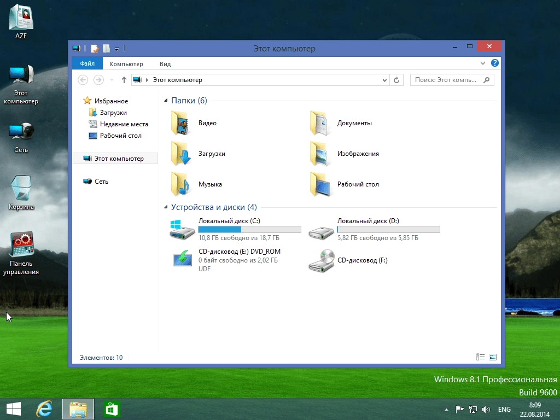
Task: Open the "Файл" ribbon tab
Action: coord(87,63)
